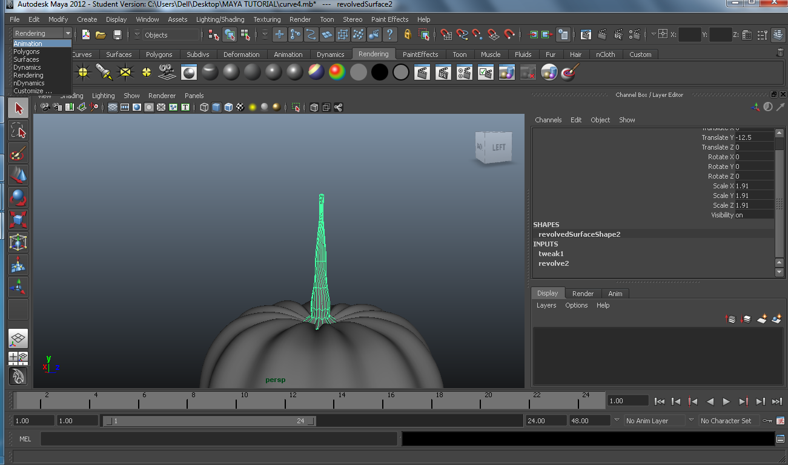
Task: Click the view cube LEFT face
Action: 499,147
